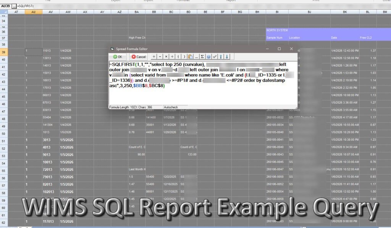Insert summation Σ symbol in formula toolbar
Screen dimensions: 391x228
202,57
